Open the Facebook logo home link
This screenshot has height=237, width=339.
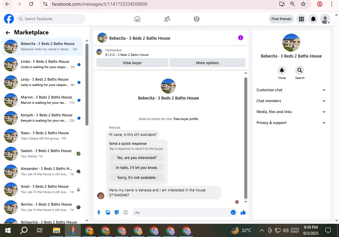pyautogui.click(x=9, y=19)
